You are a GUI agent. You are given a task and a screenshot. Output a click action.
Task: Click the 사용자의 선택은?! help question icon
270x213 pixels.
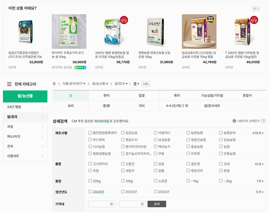(263, 121)
